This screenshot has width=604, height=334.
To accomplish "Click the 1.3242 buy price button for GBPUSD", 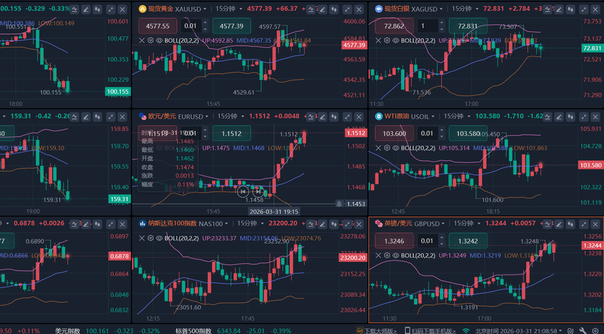I will 467,240.
